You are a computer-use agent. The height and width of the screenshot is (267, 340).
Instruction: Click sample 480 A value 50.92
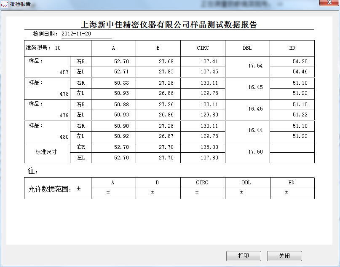click(x=121, y=136)
